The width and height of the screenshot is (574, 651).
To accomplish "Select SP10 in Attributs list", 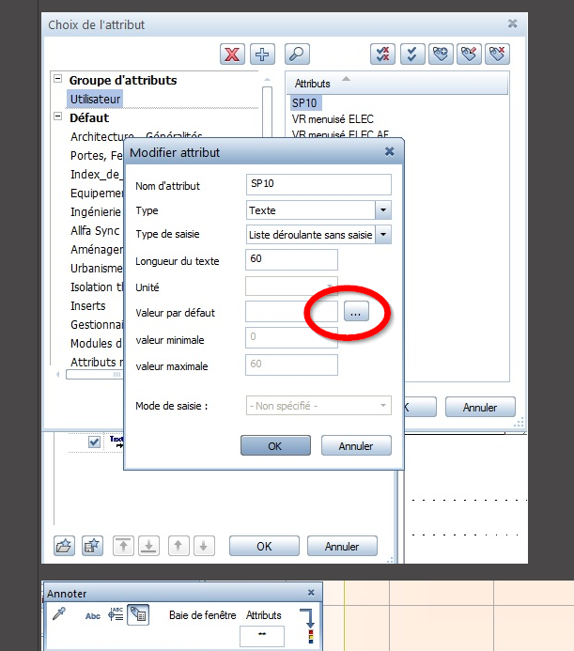I will (x=304, y=103).
